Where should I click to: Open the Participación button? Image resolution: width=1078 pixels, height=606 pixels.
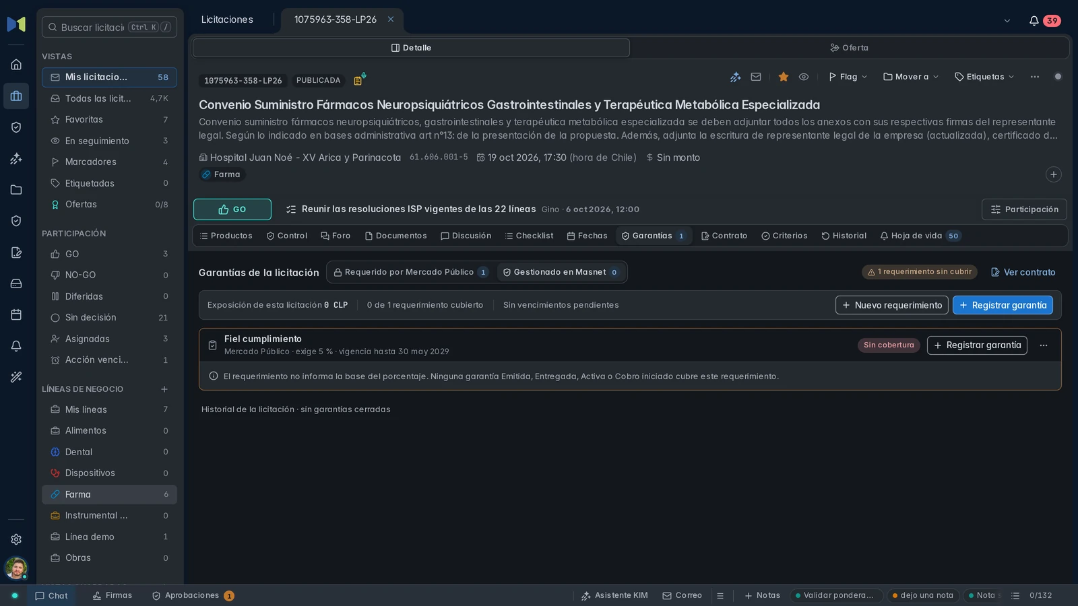1024,209
